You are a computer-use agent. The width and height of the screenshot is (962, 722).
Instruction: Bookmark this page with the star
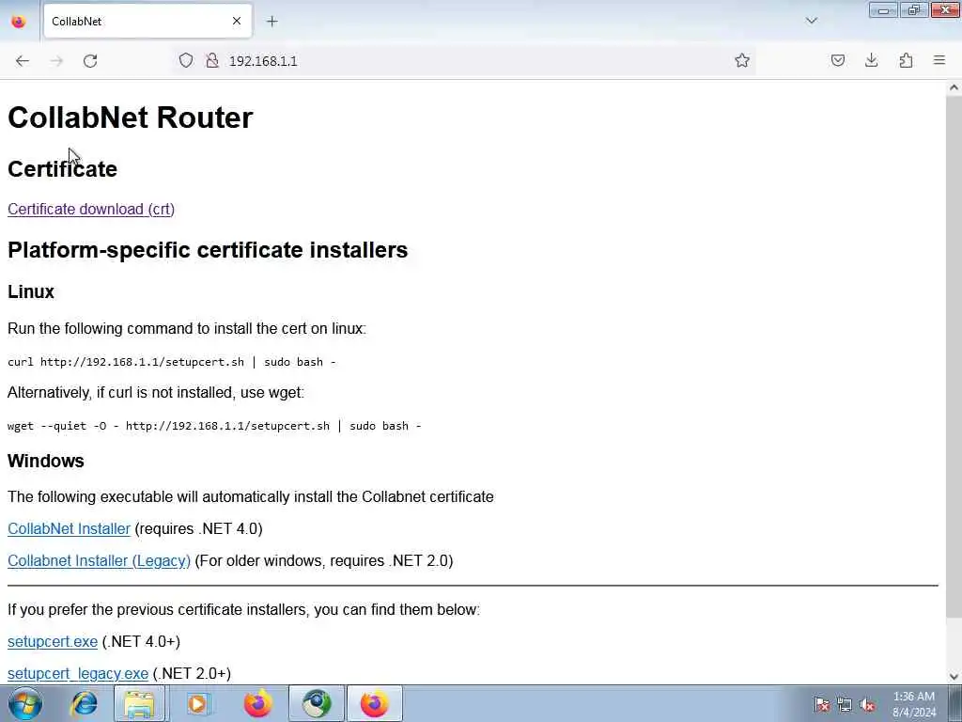(x=742, y=60)
